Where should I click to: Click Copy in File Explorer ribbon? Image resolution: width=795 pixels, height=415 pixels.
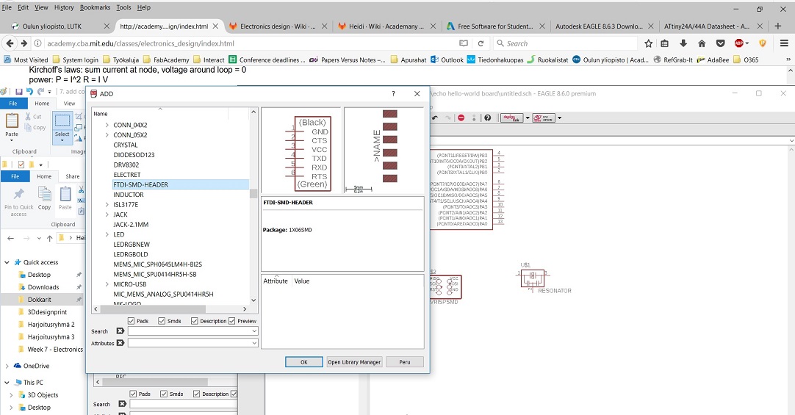tap(45, 198)
